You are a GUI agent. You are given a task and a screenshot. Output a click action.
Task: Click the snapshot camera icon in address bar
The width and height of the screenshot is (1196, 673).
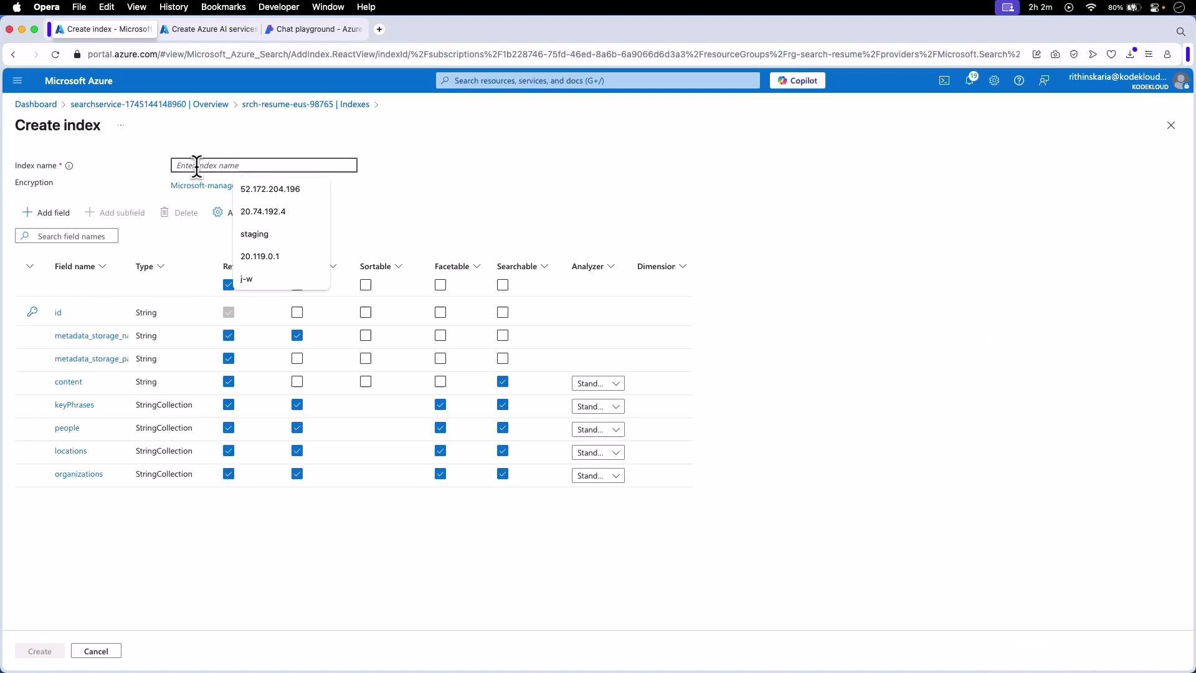(1055, 54)
